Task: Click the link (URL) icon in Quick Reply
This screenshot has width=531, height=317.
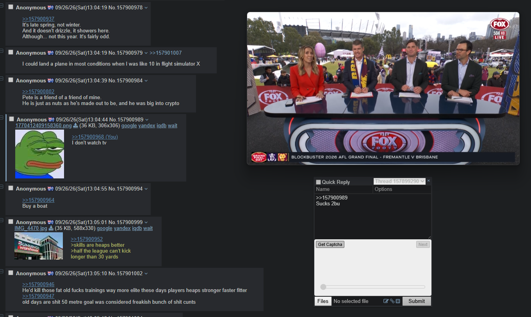Action: [x=392, y=301]
